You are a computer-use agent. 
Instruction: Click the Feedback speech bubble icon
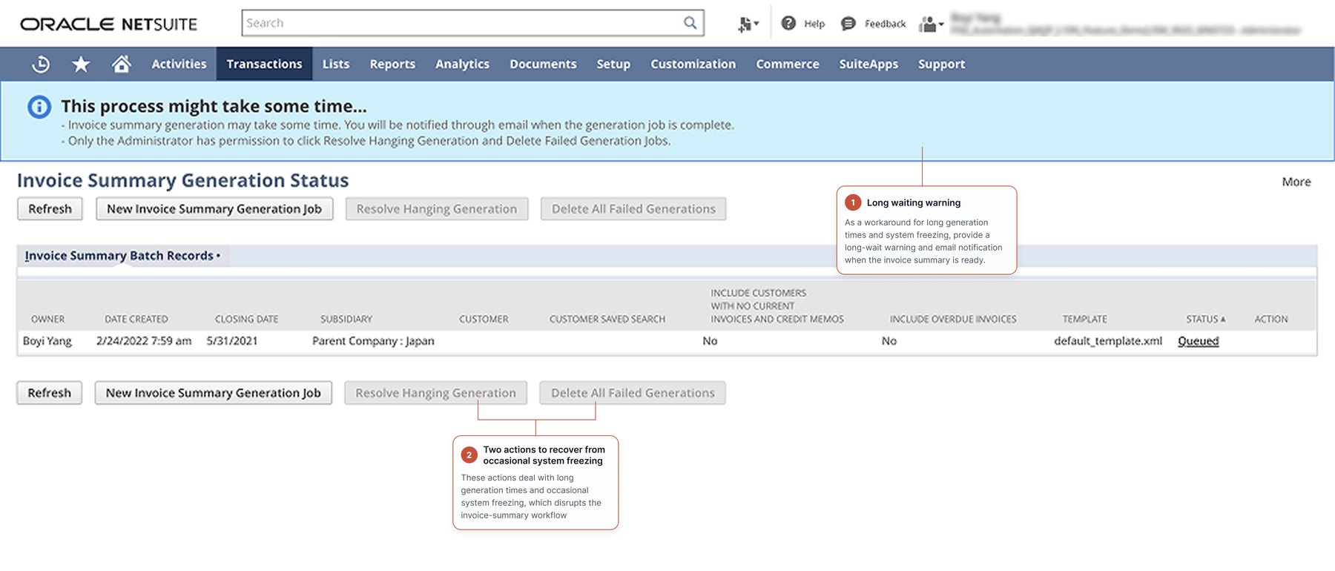click(x=848, y=24)
